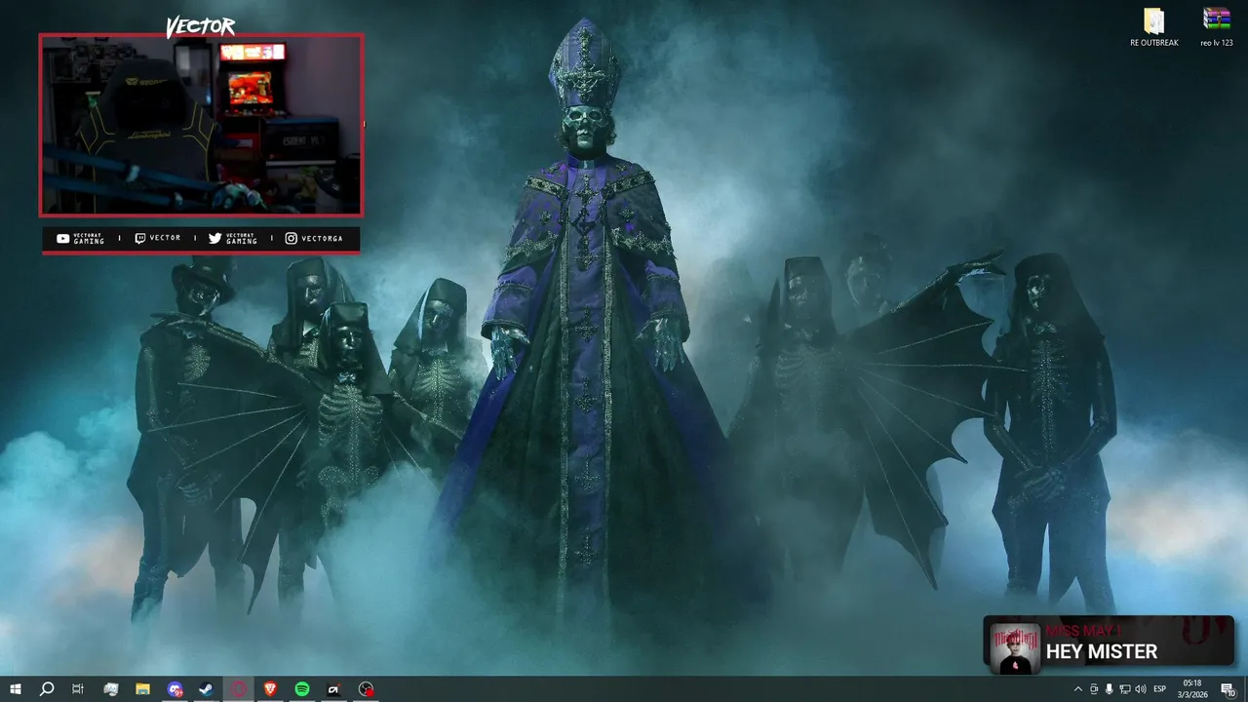1248x702 pixels.
Task: Click the HEY MISTER song title
Action: pos(1102,651)
